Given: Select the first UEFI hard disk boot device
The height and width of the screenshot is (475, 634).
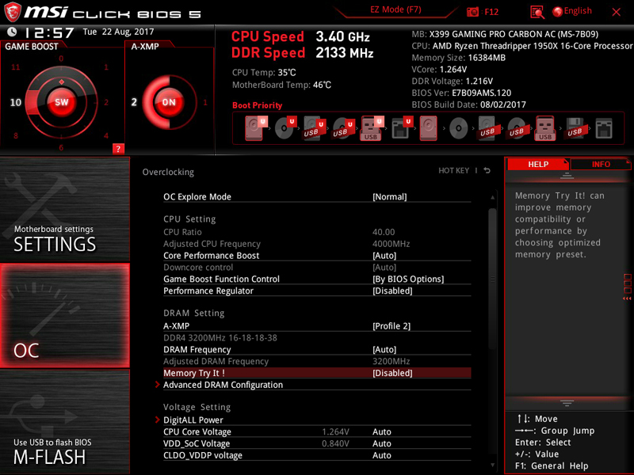Looking at the screenshot, I should [254, 128].
